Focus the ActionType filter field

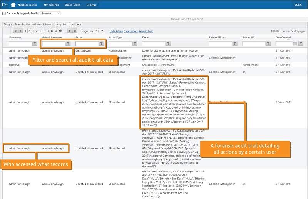pyautogui.click(x=120, y=43)
